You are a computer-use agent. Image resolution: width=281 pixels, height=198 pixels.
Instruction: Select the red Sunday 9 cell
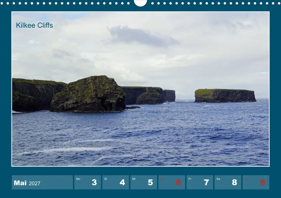pos(256,182)
